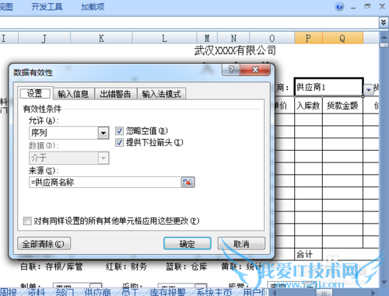Click the range selector icon in source field
The image size is (389, 296).
pos(187,183)
